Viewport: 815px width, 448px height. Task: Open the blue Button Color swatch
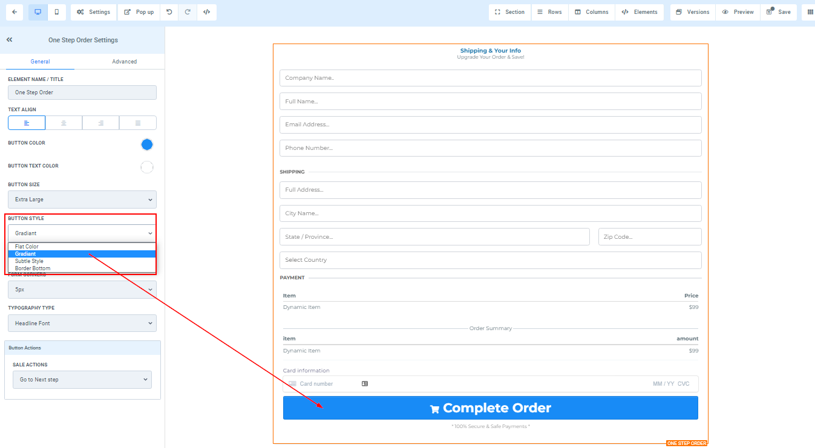pyautogui.click(x=146, y=144)
